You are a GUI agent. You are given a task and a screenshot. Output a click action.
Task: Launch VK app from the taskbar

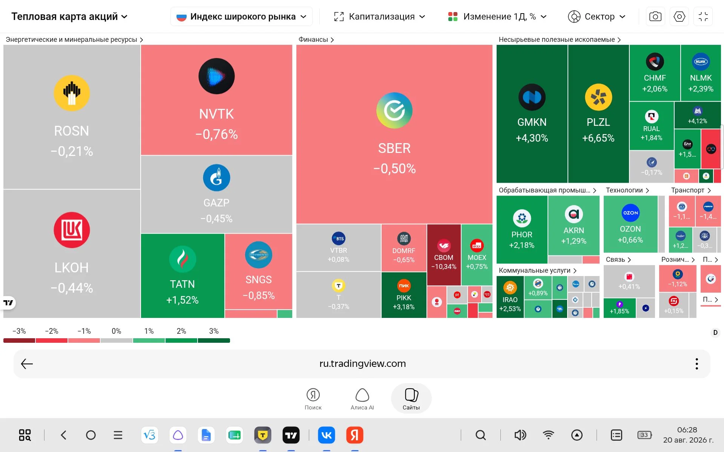tap(327, 435)
